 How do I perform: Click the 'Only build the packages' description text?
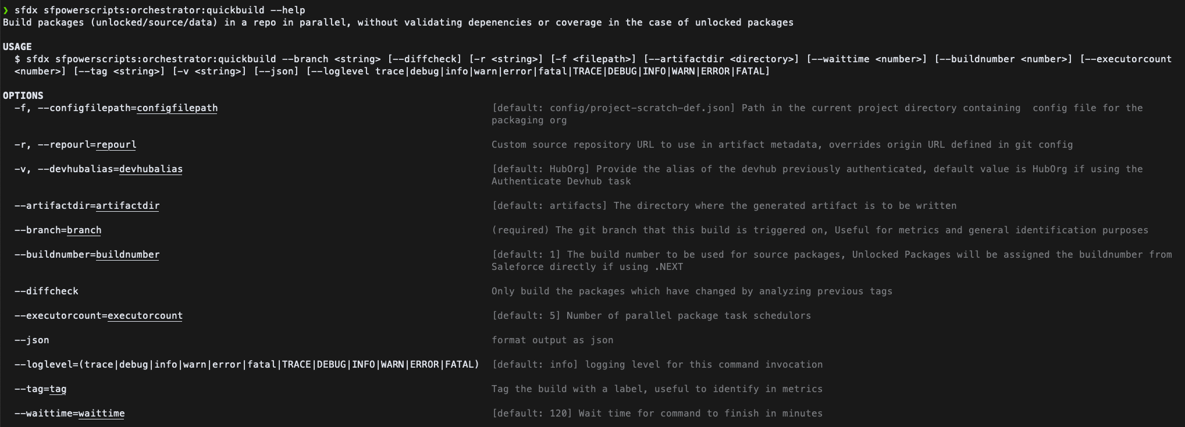click(x=692, y=291)
